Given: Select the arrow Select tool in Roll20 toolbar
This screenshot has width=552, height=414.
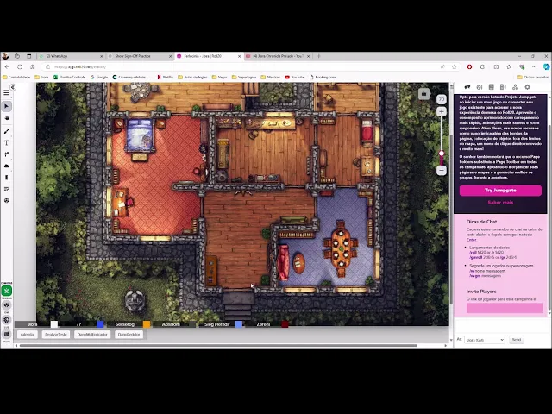Looking at the screenshot, I should tap(7, 106).
